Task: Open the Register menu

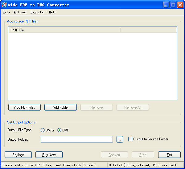Action: (38, 12)
